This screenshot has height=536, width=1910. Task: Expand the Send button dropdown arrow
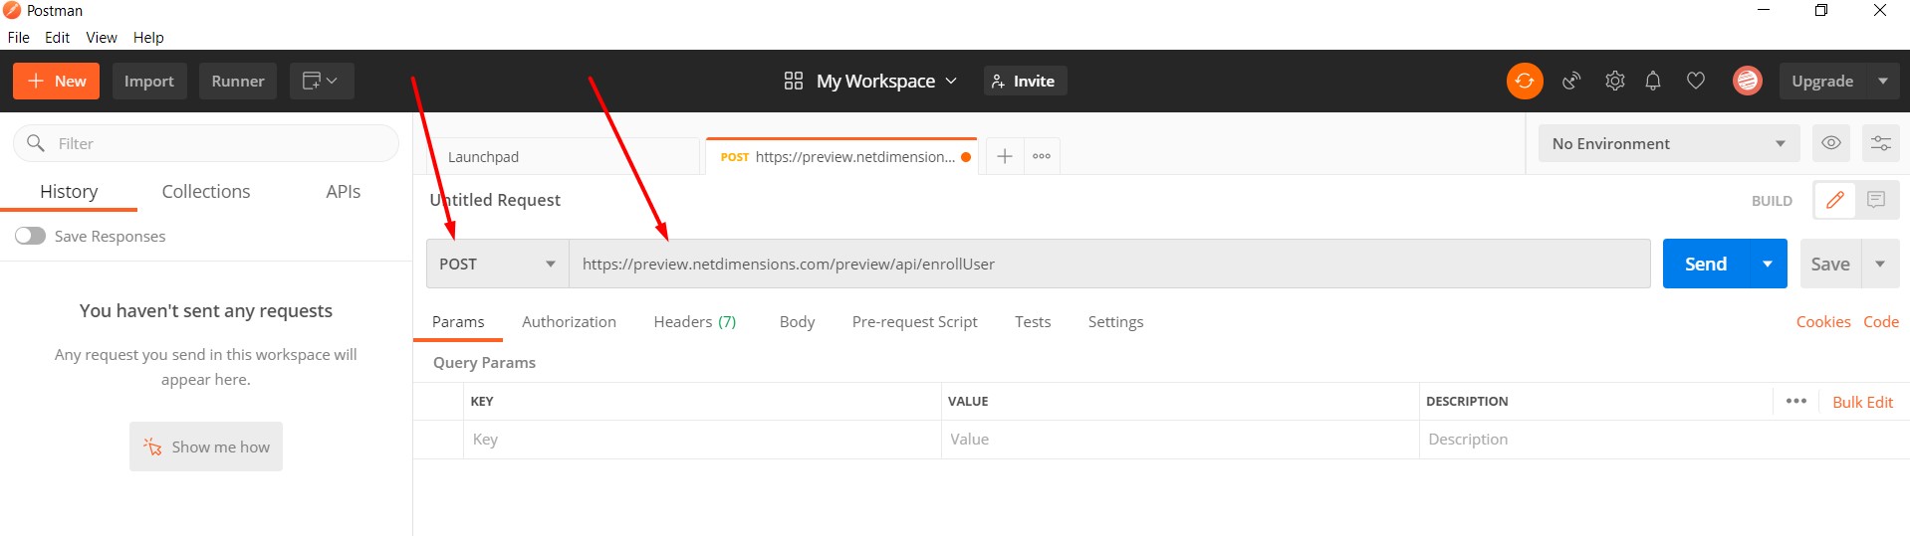[x=1768, y=264]
